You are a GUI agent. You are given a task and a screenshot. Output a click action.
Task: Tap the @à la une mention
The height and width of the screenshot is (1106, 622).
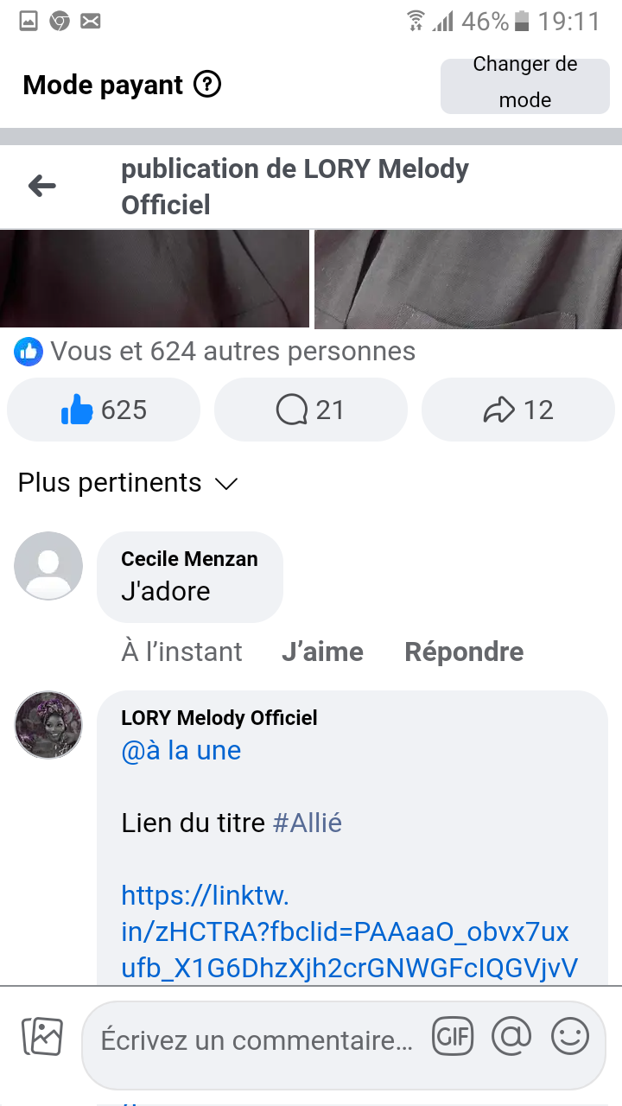(181, 750)
